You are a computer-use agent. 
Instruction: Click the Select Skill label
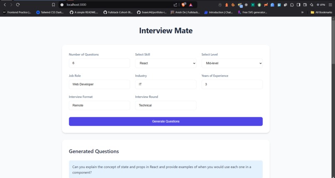coord(143,55)
